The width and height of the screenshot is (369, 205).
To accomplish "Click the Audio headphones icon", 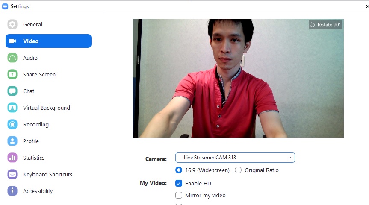I will point(12,58).
